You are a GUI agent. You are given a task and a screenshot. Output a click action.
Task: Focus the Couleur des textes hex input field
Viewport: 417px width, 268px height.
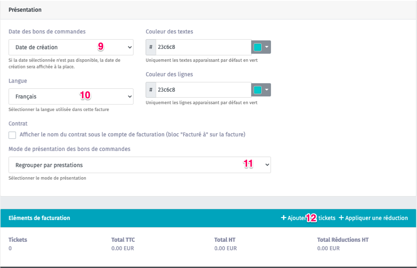tap(202, 47)
